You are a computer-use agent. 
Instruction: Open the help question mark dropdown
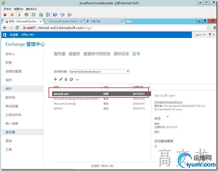point(211,35)
